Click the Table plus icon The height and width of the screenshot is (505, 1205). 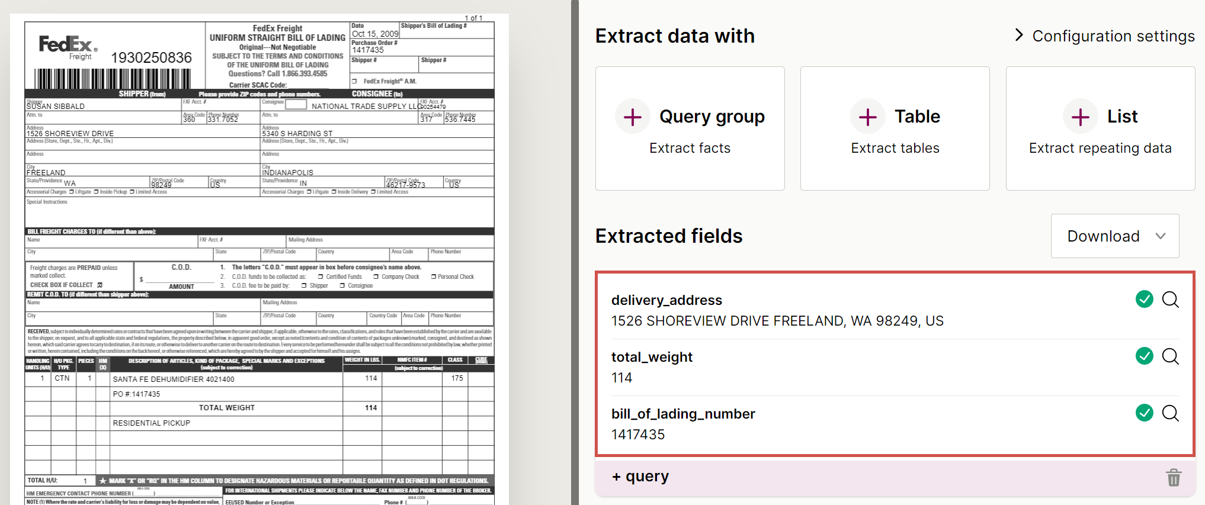pyautogui.click(x=868, y=117)
